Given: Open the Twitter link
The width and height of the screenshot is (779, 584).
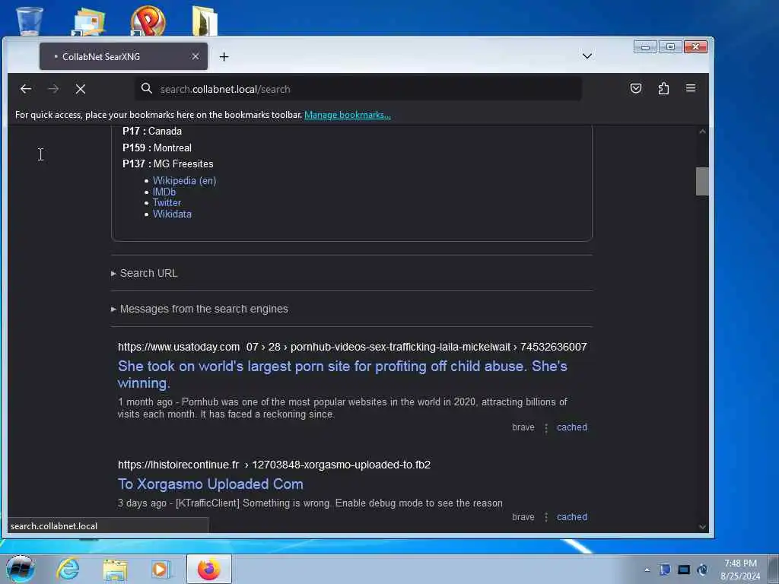Looking at the screenshot, I should tap(167, 202).
